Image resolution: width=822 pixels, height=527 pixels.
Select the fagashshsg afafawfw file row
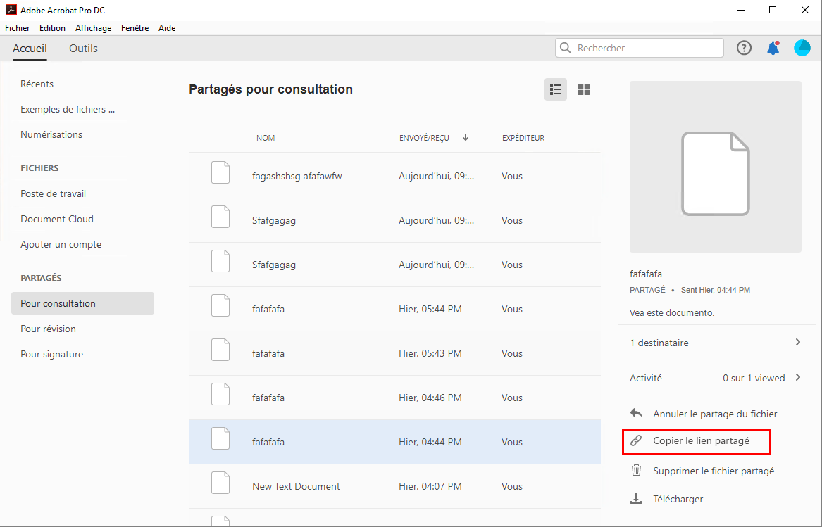pyautogui.click(x=394, y=176)
